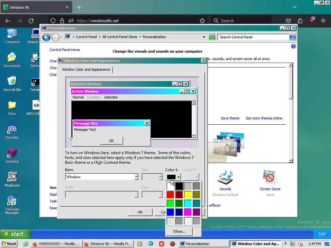Pick the red color swatch
Image resolution: width=331 pixels, height=248 pixels.
click(x=170, y=195)
